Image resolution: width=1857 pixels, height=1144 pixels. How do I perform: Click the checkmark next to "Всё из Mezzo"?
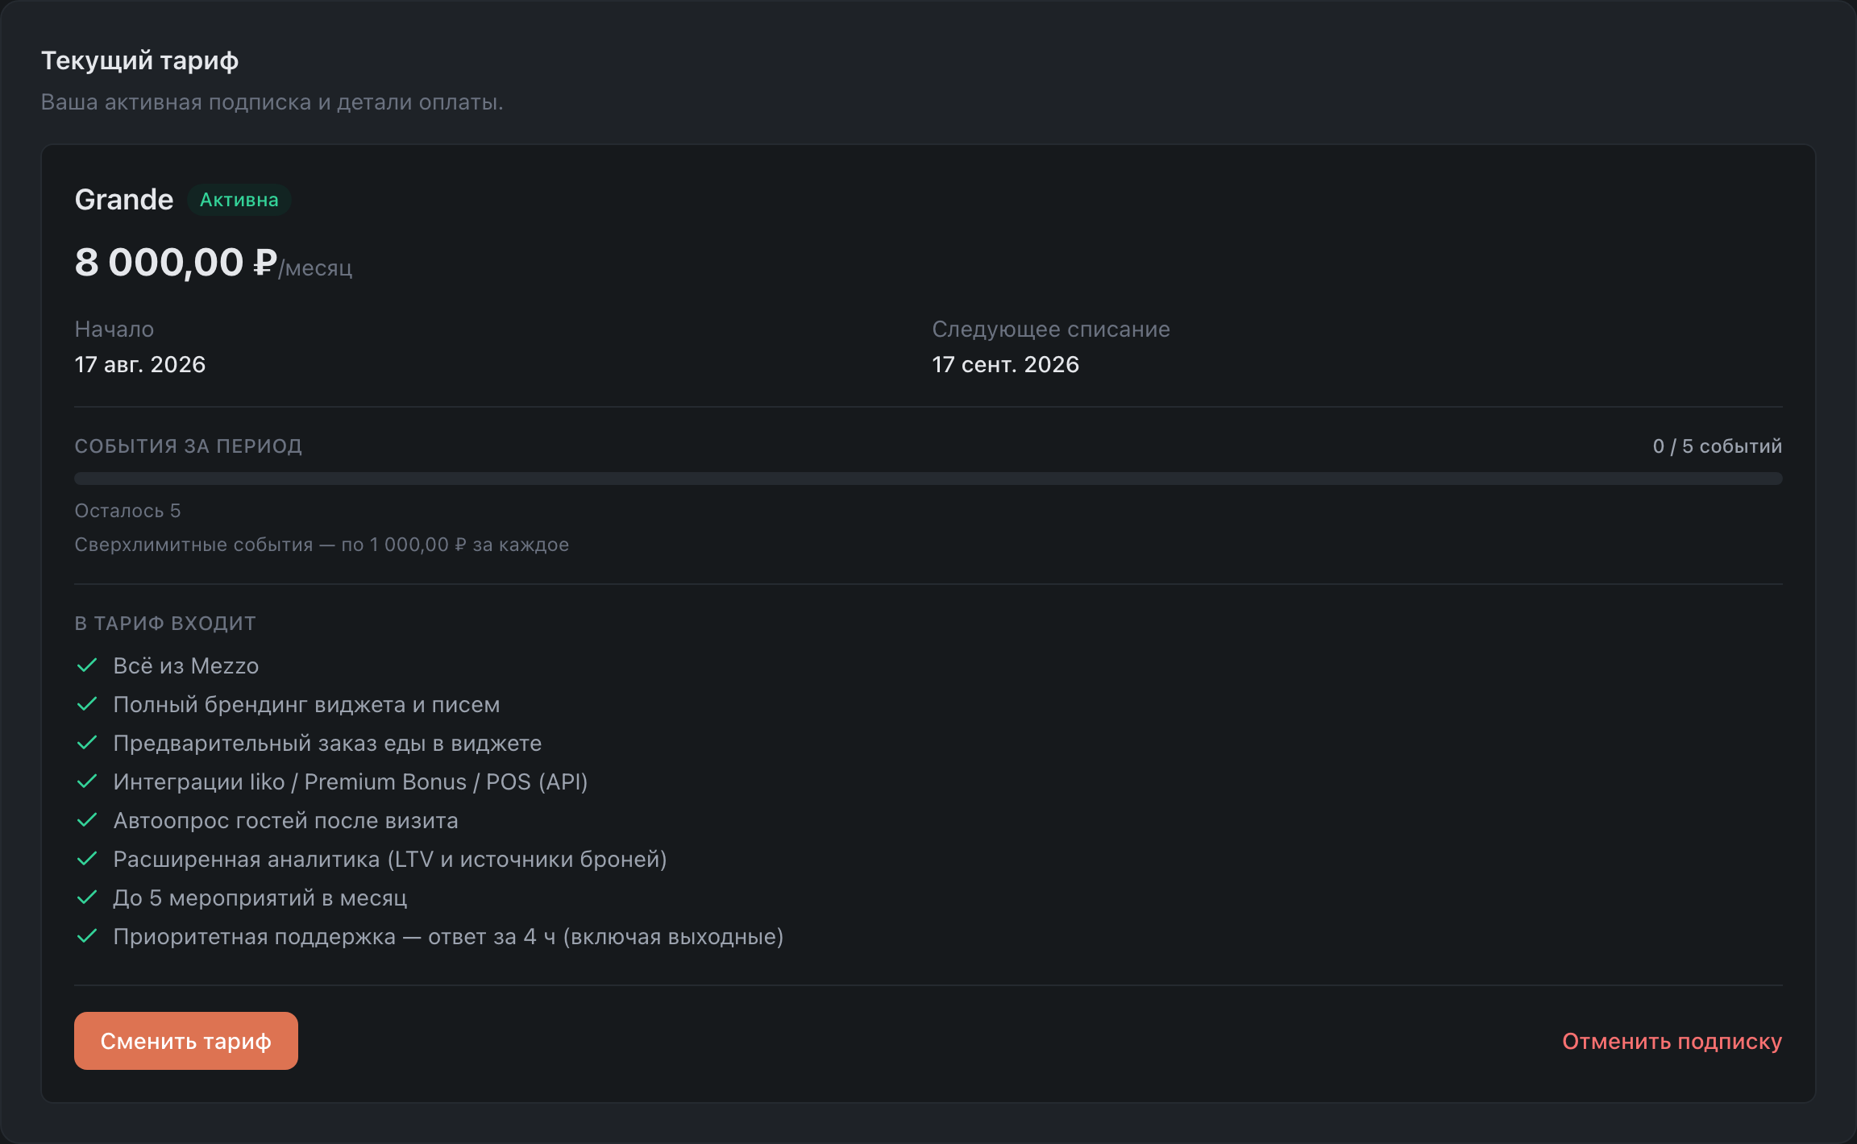tap(87, 665)
